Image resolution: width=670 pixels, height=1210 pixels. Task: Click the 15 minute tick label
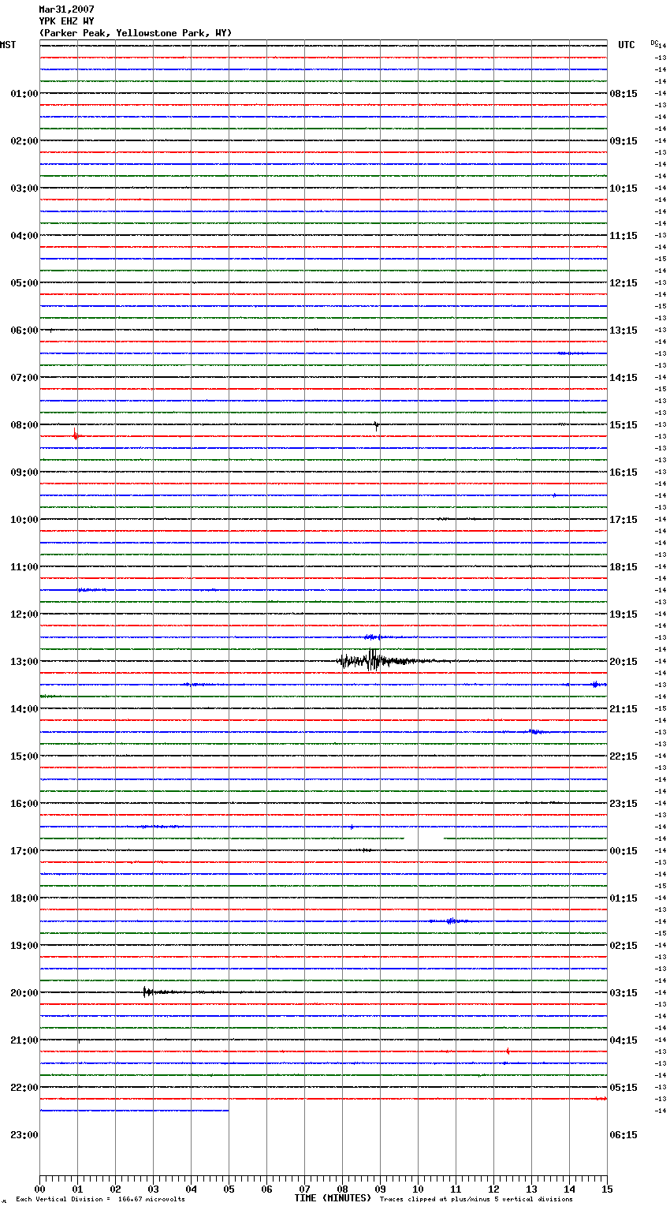[x=607, y=1189]
